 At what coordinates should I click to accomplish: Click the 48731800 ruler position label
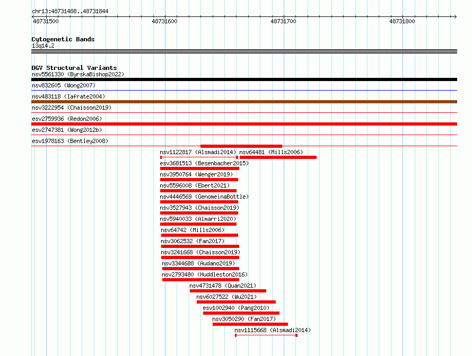coord(402,21)
